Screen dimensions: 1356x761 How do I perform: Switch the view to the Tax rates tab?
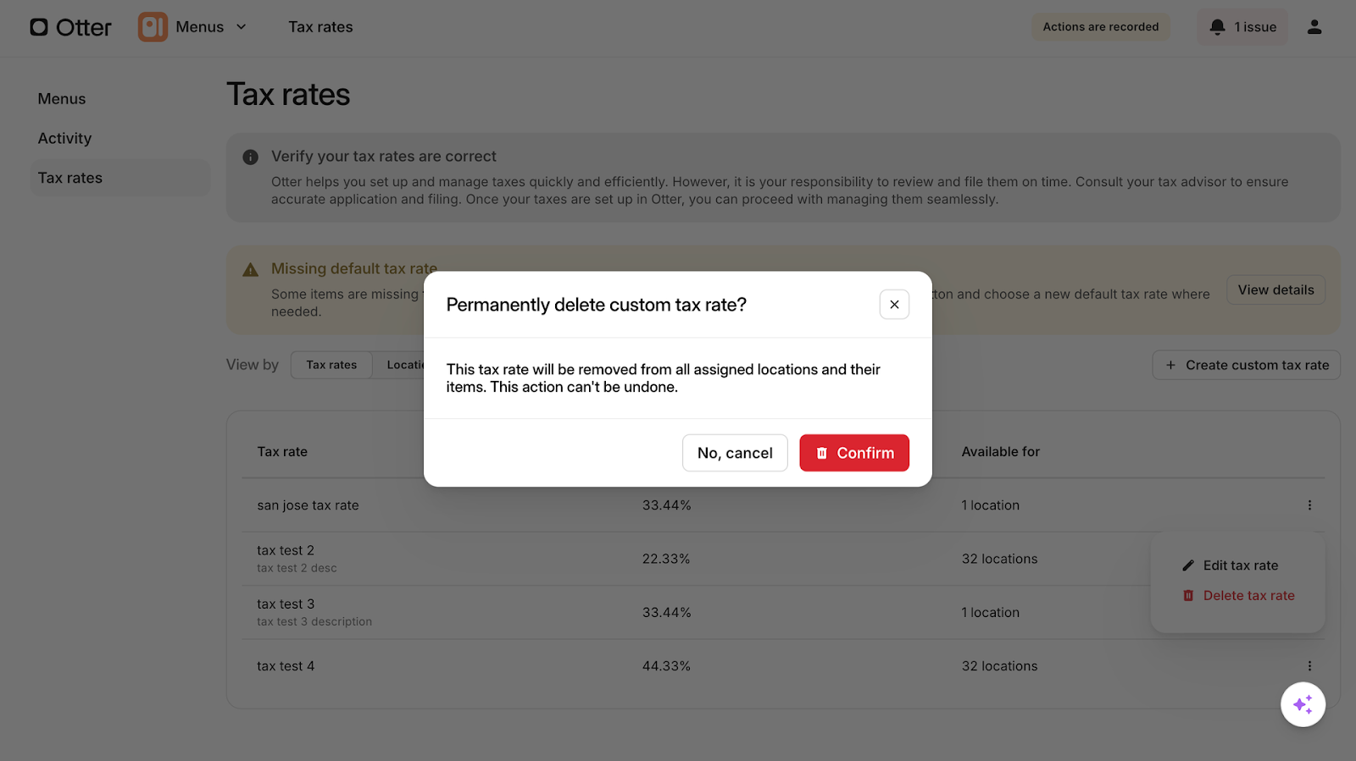[331, 365]
